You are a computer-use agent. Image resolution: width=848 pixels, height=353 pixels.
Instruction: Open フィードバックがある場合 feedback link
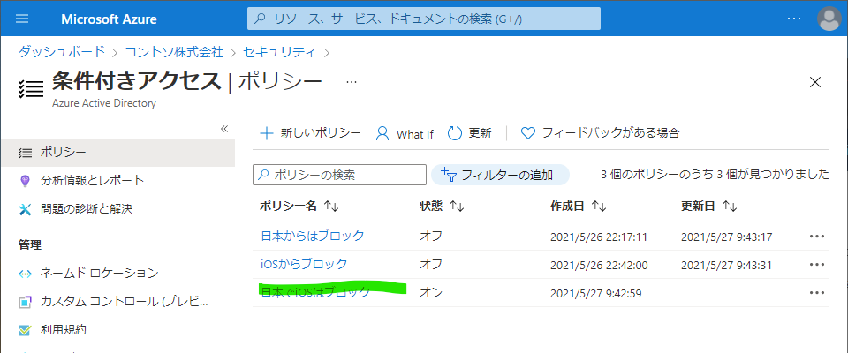point(600,133)
